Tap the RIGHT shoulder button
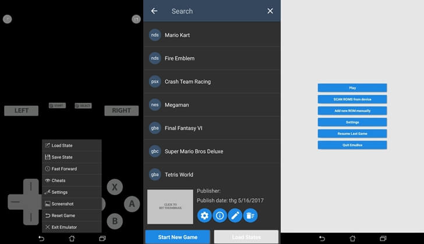Viewport: 424px width, 244px height. tap(121, 110)
